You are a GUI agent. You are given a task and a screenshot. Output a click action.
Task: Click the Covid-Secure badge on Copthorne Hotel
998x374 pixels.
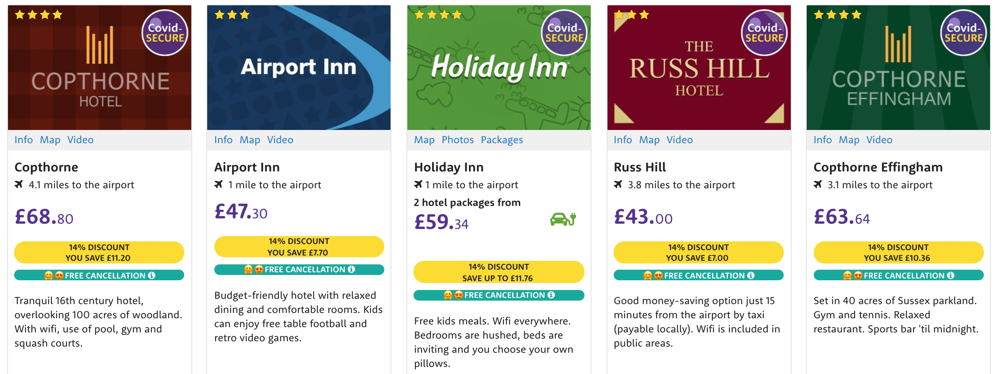click(x=165, y=33)
